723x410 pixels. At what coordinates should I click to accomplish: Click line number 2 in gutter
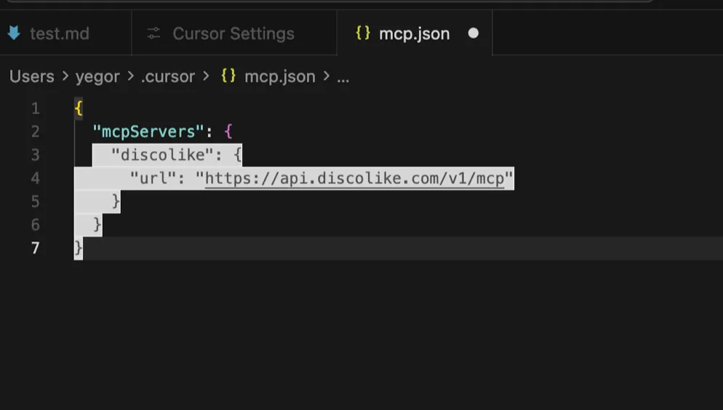coord(36,132)
